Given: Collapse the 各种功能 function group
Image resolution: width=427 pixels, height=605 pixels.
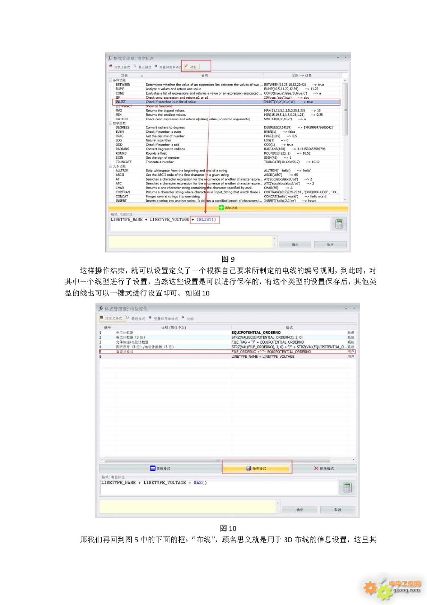Looking at the screenshot, I should click(x=111, y=80).
